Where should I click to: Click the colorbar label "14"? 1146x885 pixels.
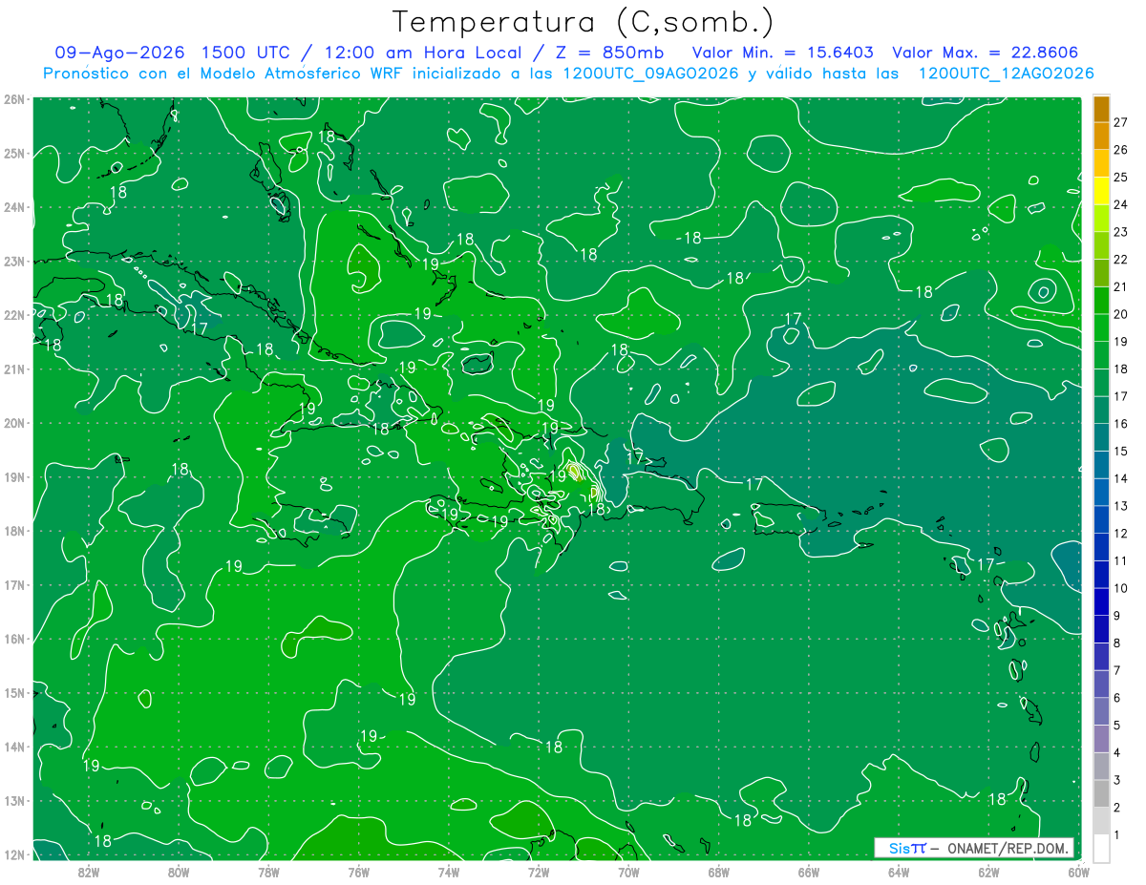(x=1121, y=478)
